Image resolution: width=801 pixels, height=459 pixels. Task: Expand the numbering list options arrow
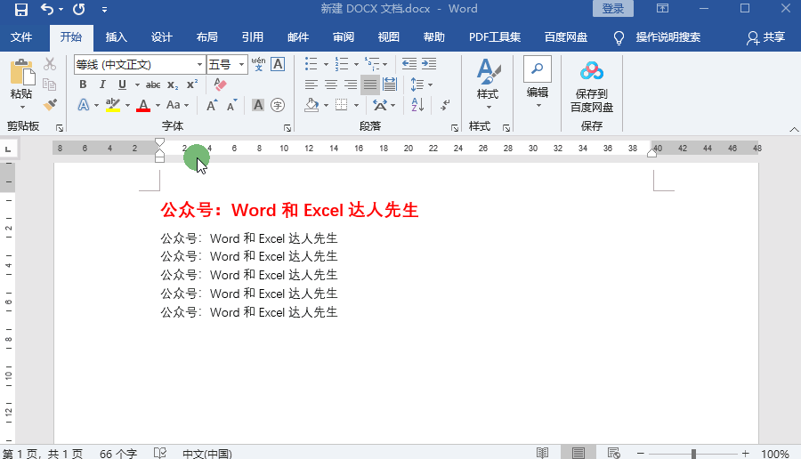click(x=356, y=64)
